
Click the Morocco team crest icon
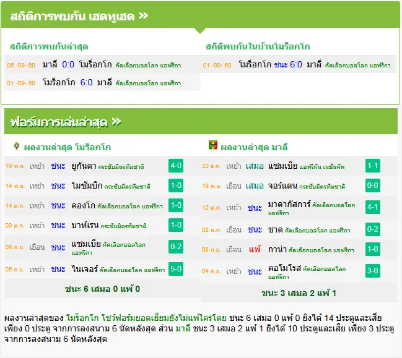17,145
